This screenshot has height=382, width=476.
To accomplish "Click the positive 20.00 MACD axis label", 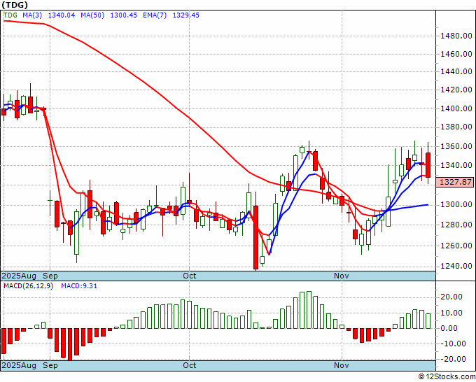I will (x=453, y=297).
